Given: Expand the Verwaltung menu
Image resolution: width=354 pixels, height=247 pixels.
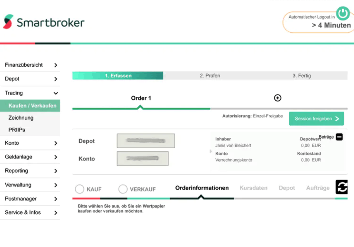Looking at the screenshot, I should pos(30,185).
